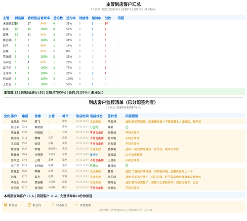Click the 已签约 status in phone 1319 row
Viewport: 247px width, 221px height.
tap(94, 166)
